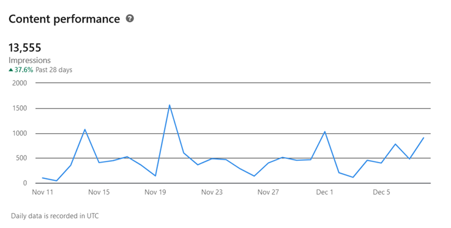The image size is (451, 228).
Task: Click the 37.6% change percentage
Action: click(x=24, y=70)
